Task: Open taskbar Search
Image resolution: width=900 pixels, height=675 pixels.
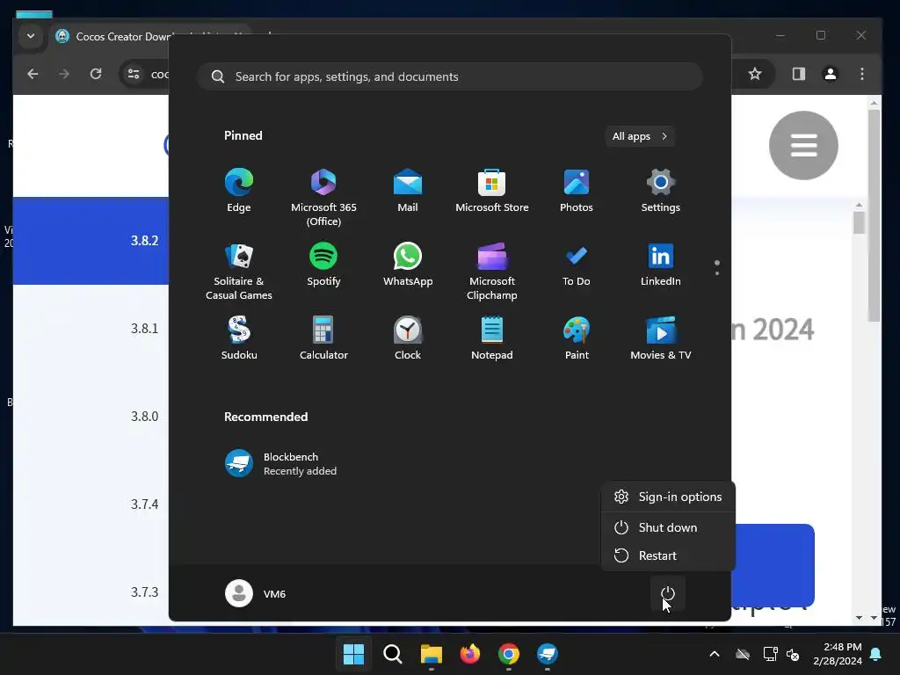Action: [393, 654]
